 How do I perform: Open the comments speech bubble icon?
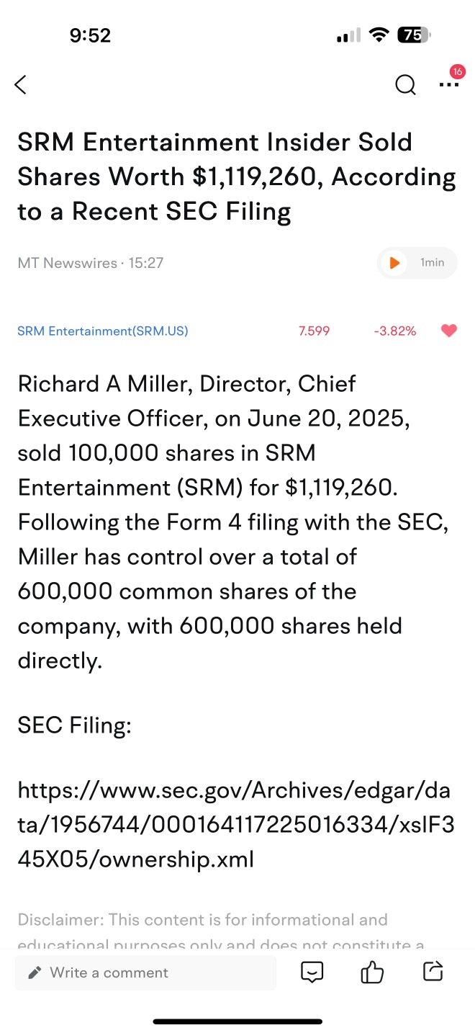coord(312,972)
